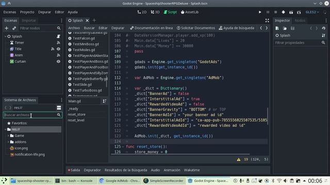Switch to 3D workspace

click(x=155, y=12)
